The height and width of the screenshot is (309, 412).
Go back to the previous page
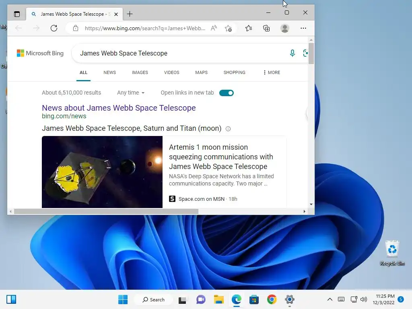click(x=19, y=28)
